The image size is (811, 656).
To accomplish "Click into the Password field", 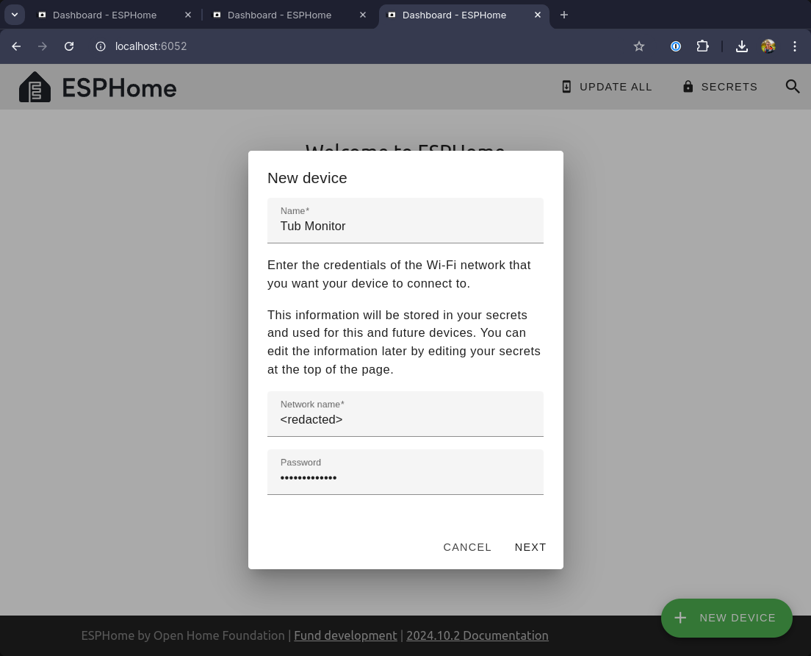I will 405,477.
